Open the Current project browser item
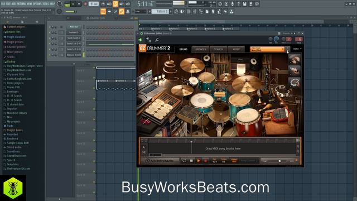Viewport: 357px width, 201px height. tap(16, 27)
